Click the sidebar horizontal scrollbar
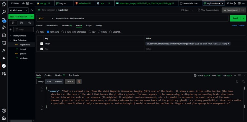 click(x=21, y=121)
